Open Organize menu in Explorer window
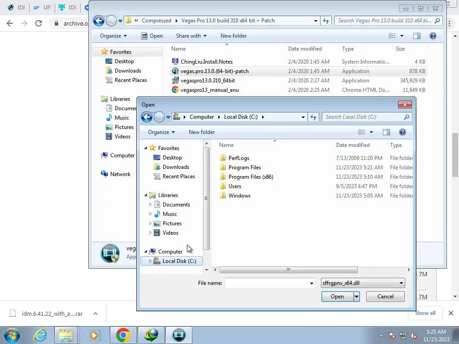The image size is (459, 344). click(113, 36)
